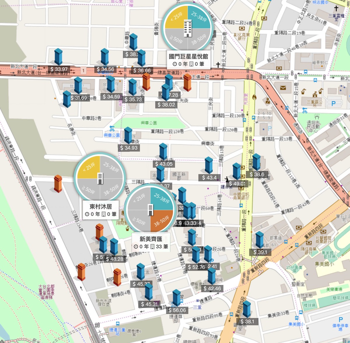Click the $52.76 price label
The image size is (350, 343).
[196, 267]
